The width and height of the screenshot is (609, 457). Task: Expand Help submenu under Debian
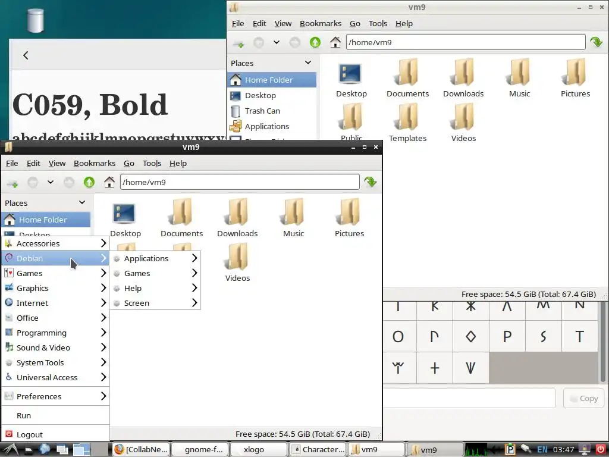coord(155,288)
